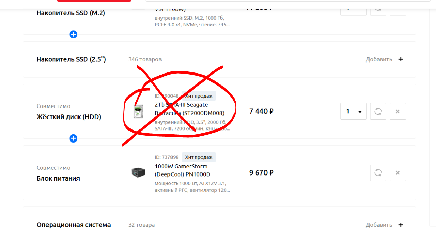436x237 pixels.
Task: Open the Seagate hard disk thumbnail
Action: tap(138, 111)
